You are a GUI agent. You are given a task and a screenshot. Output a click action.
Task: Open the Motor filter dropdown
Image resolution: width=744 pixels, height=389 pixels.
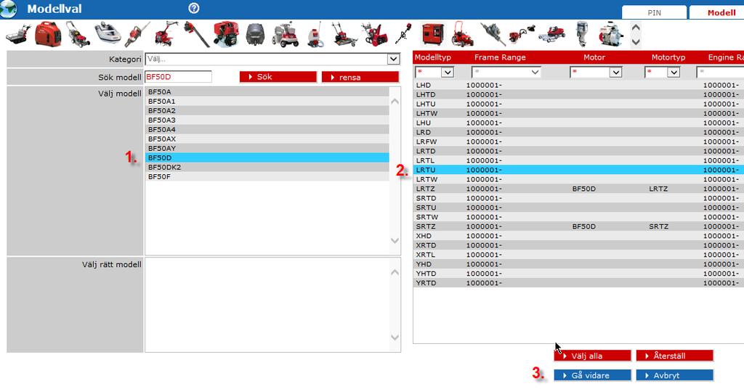(615, 72)
